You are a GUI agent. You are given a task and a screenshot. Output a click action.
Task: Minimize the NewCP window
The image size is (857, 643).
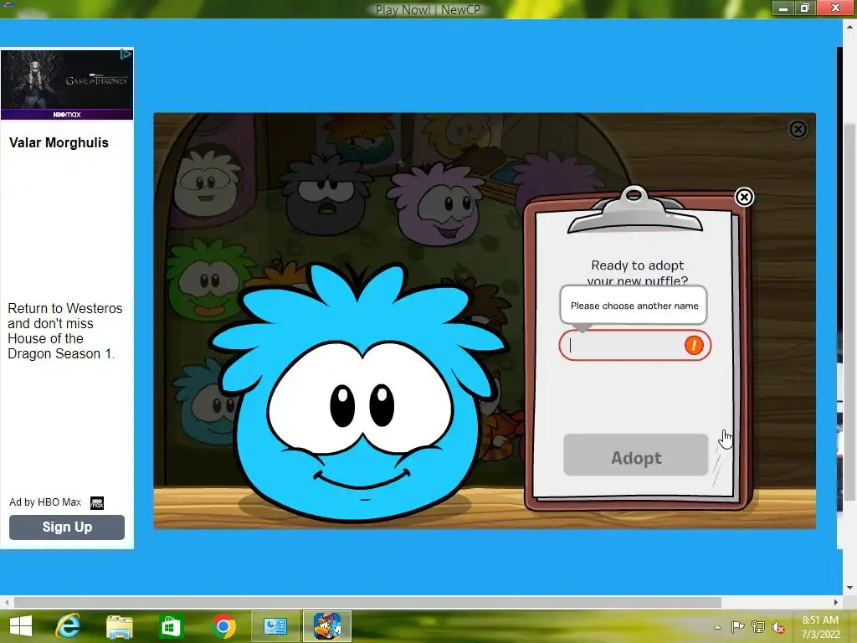coord(783,8)
